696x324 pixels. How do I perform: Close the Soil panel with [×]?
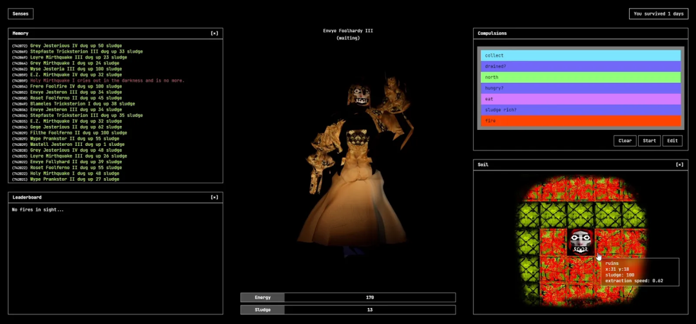pyautogui.click(x=679, y=165)
